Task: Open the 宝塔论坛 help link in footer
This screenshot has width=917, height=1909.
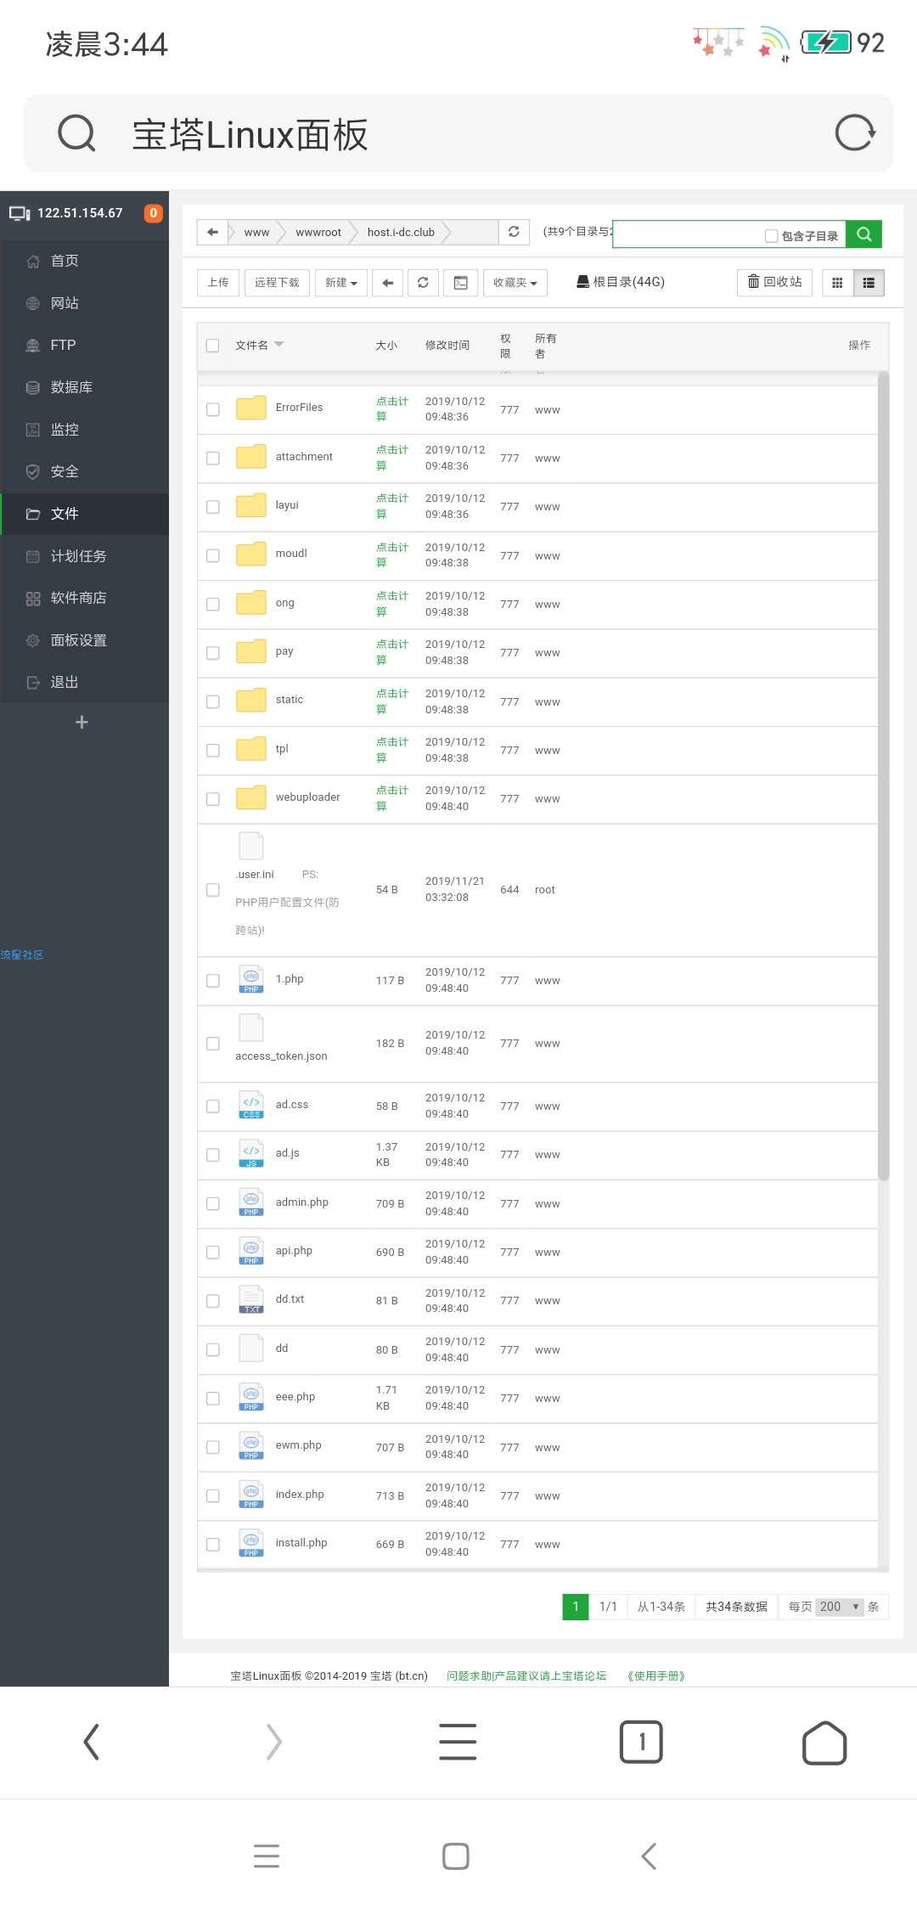Action: click(526, 1675)
